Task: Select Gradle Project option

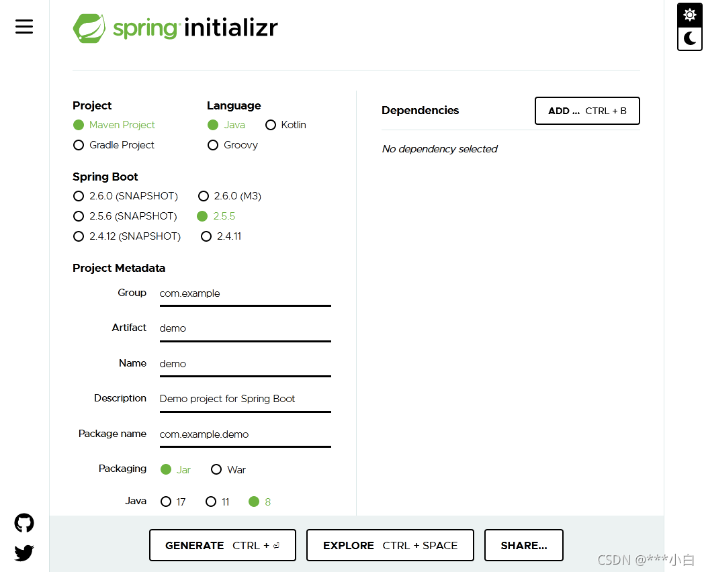Action: [x=114, y=145]
